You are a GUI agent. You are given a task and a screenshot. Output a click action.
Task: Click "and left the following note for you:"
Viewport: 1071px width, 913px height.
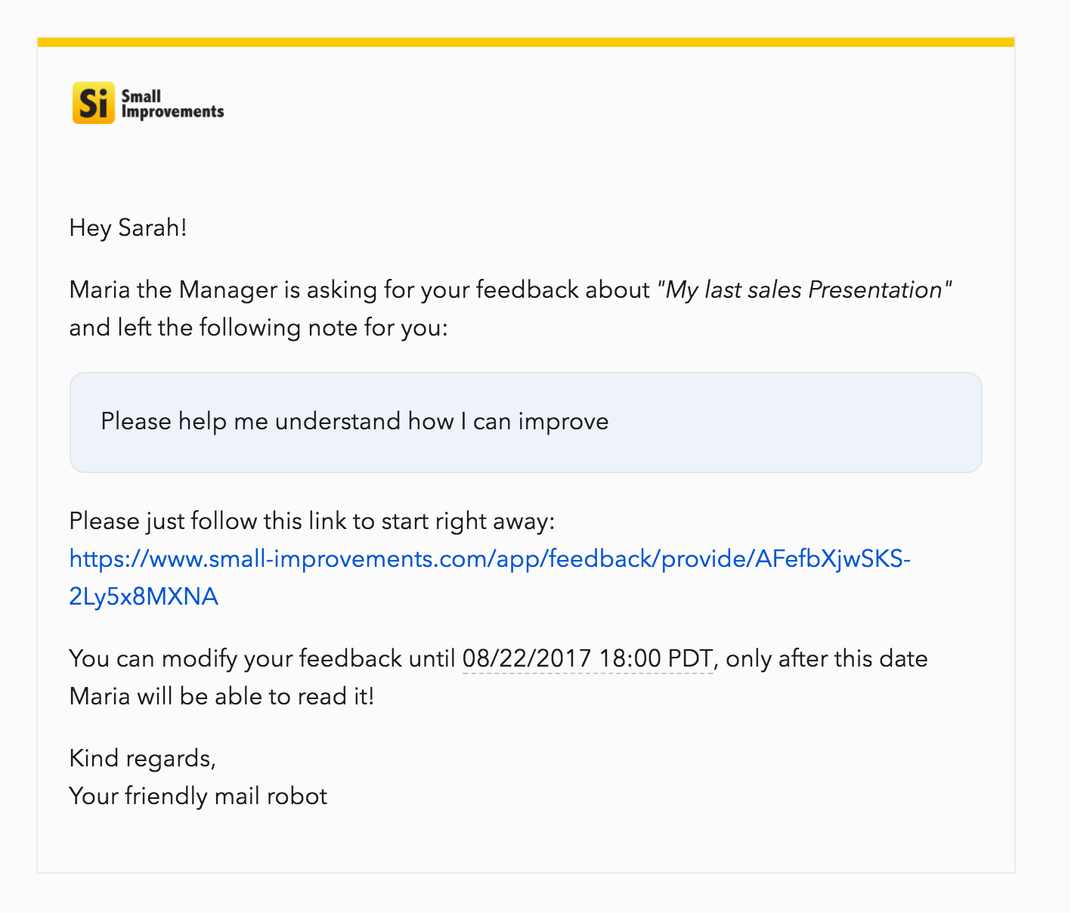point(258,328)
